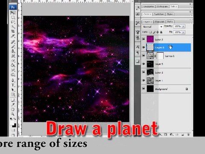Toggle Quick Mask mode

(13, 130)
